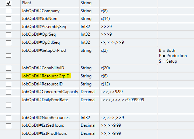The width and height of the screenshot is (194, 139).
Task: Click Decimal type in DailyProdRate row
Action: click(x=88, y=100)
